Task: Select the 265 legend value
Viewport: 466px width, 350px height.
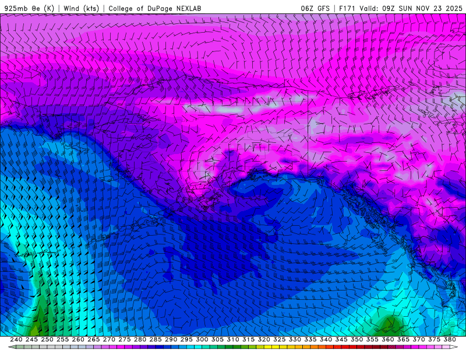Action: click(94, 339)
